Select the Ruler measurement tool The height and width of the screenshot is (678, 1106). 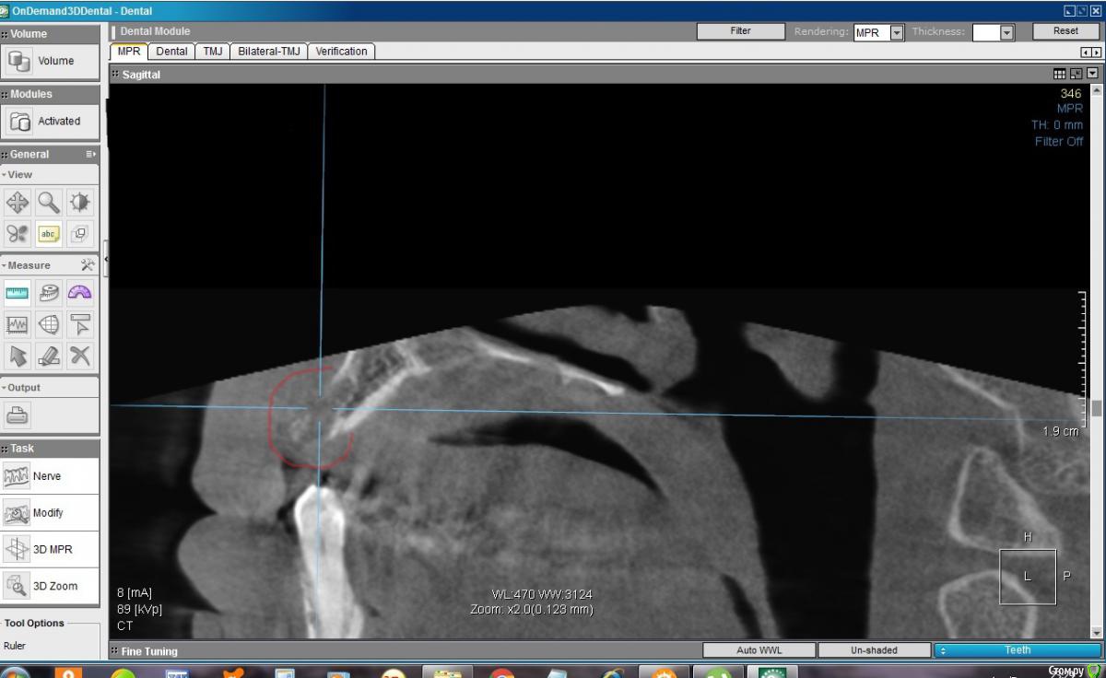click(18, 293)
